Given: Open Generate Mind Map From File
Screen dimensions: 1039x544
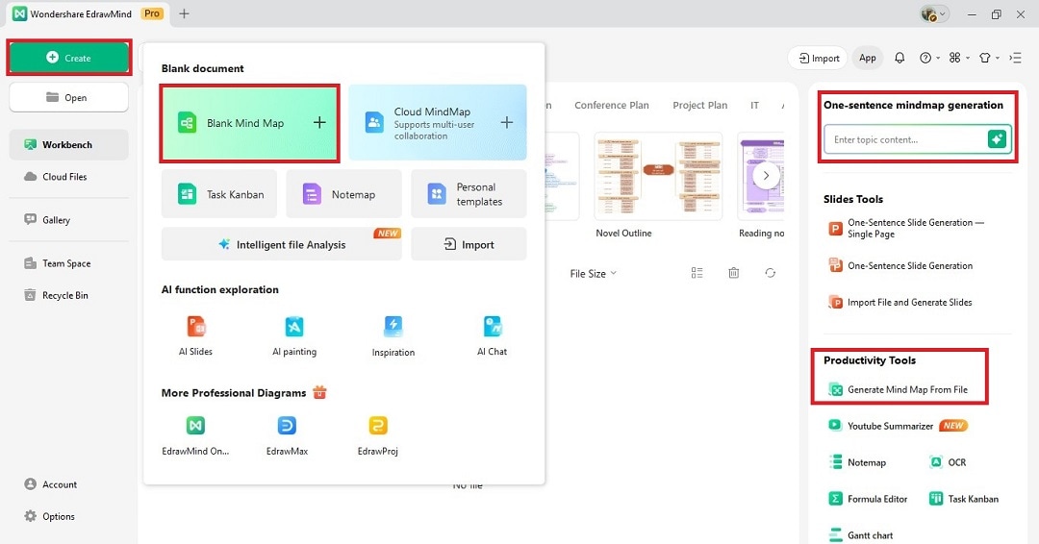Looking at the screenshot, I should click(899, 390).
